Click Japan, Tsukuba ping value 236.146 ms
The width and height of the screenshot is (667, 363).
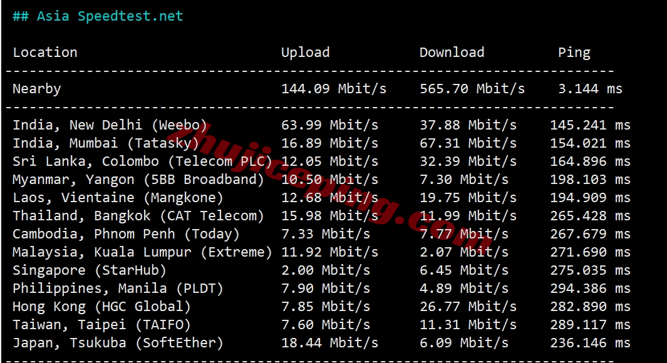pos(590,343)
